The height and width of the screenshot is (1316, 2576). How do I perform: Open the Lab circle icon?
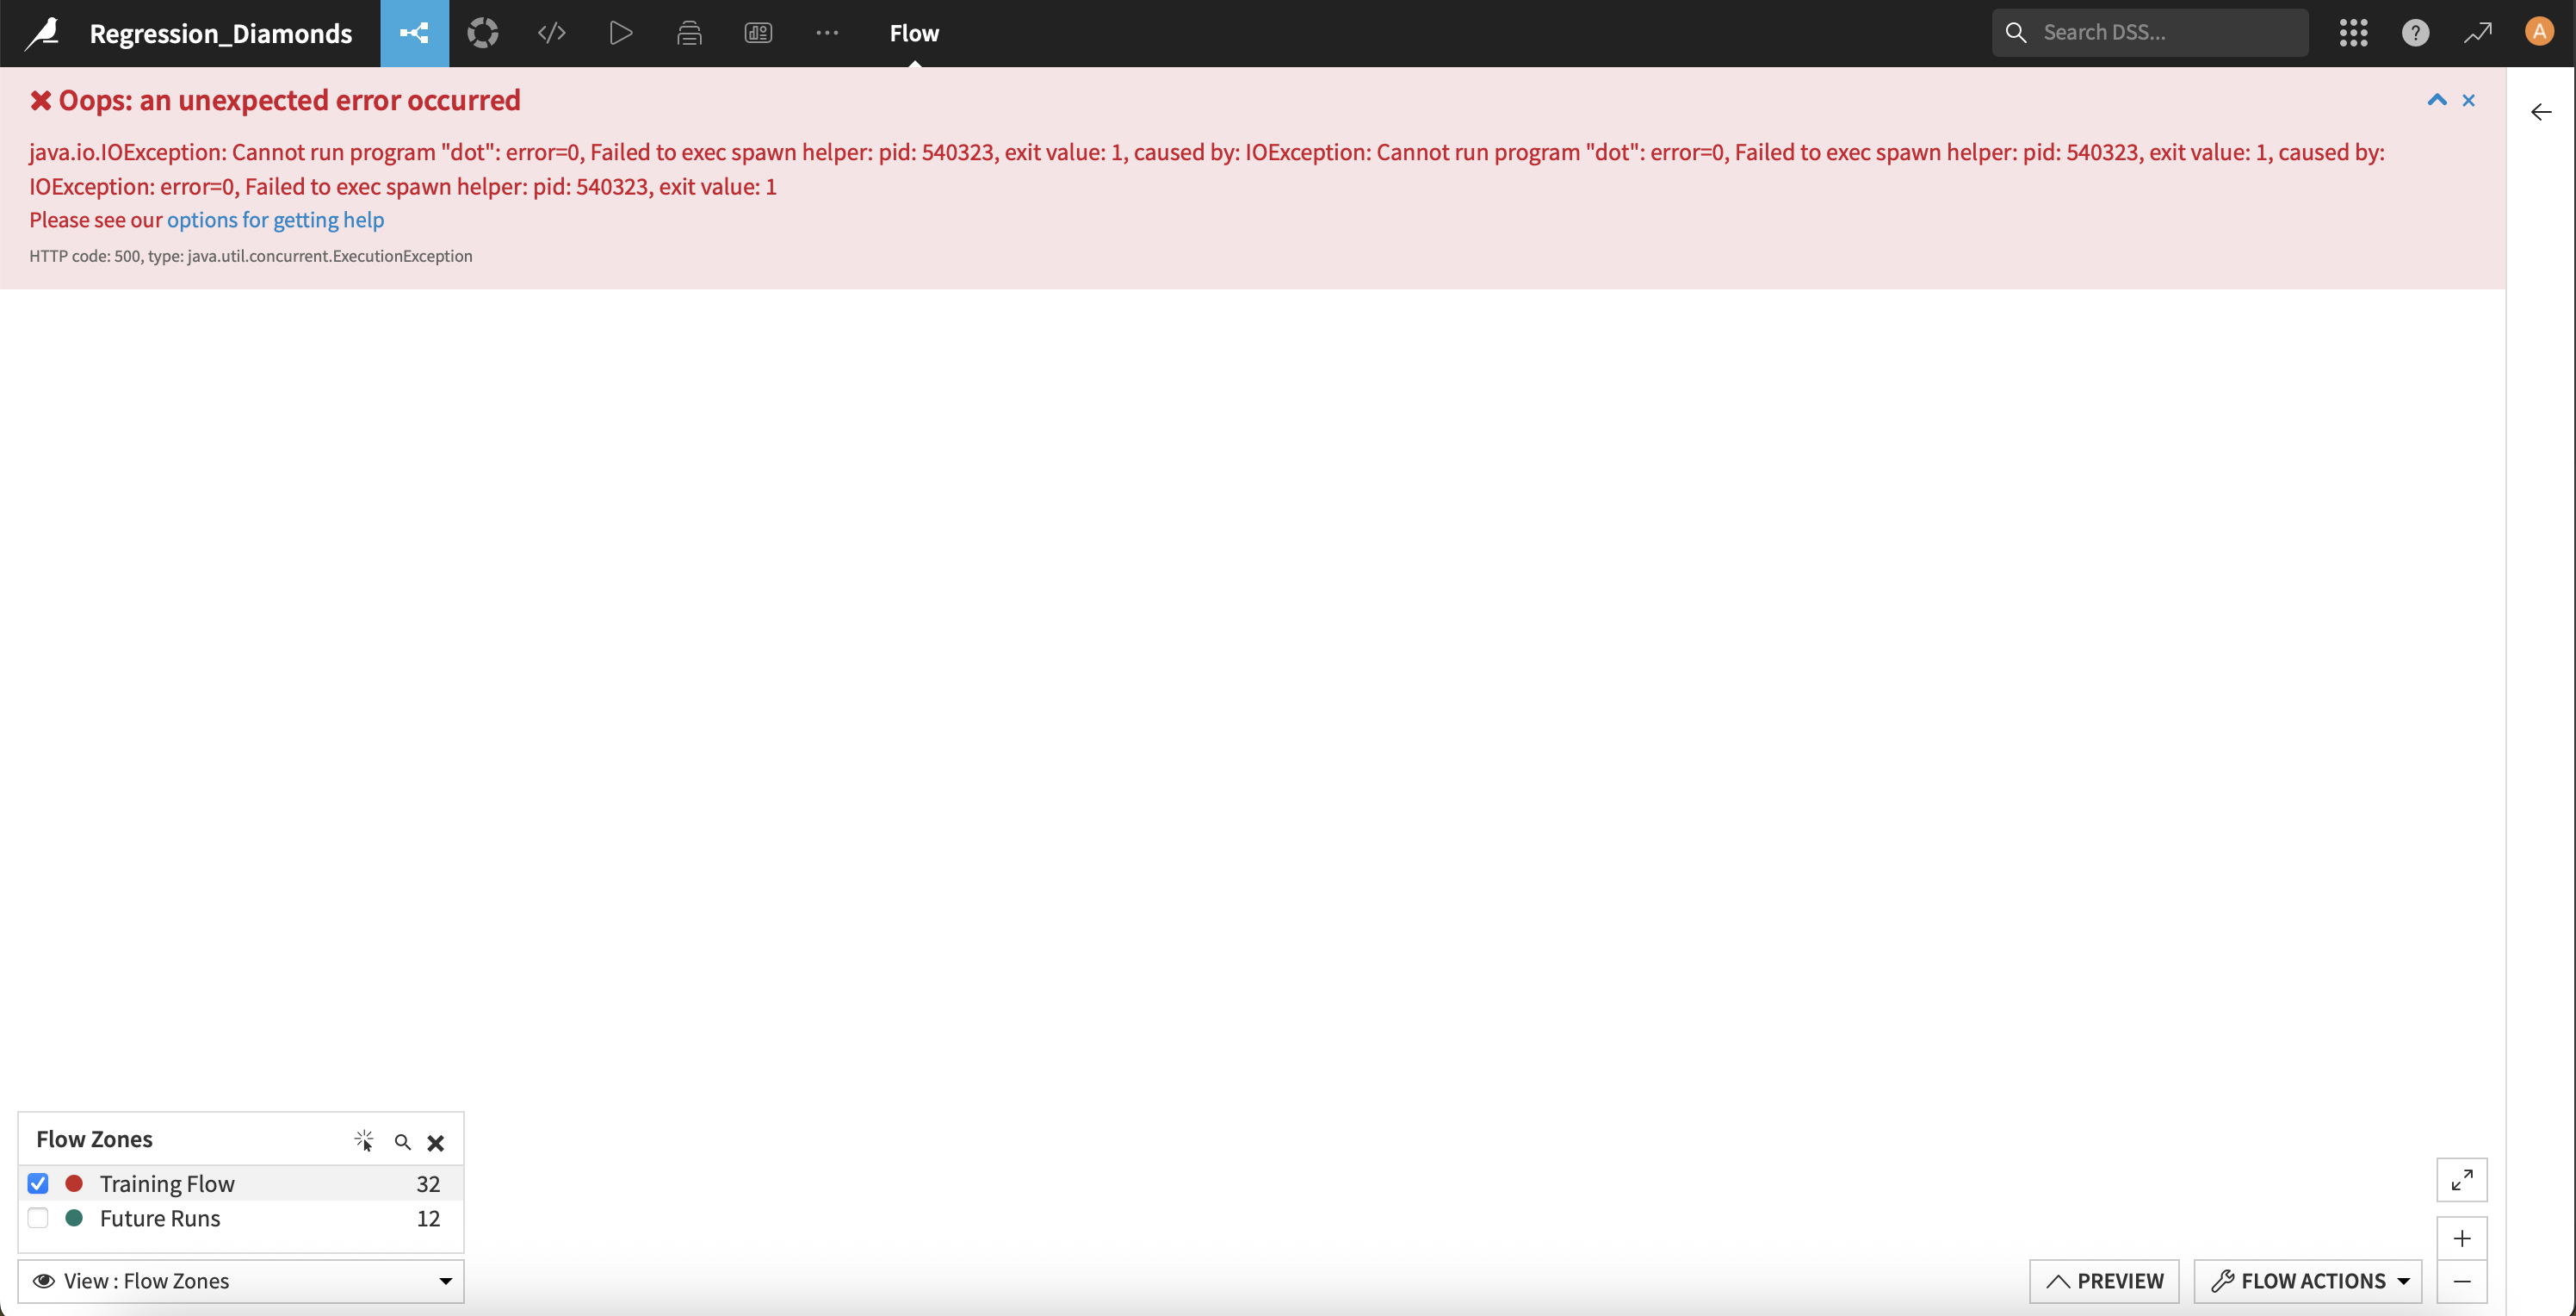tap(483, 33)
